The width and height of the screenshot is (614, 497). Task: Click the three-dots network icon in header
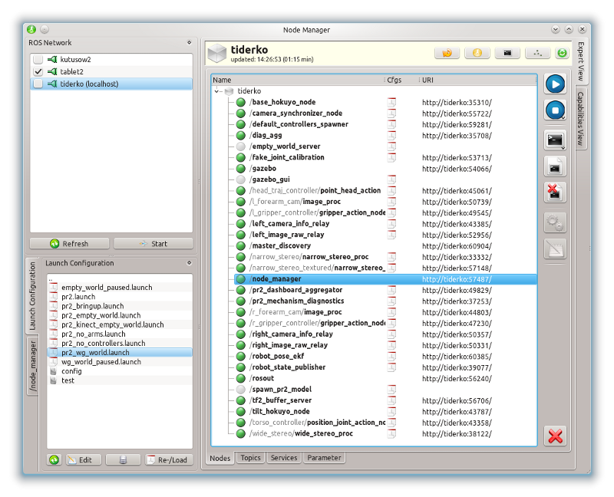[537, 53]
